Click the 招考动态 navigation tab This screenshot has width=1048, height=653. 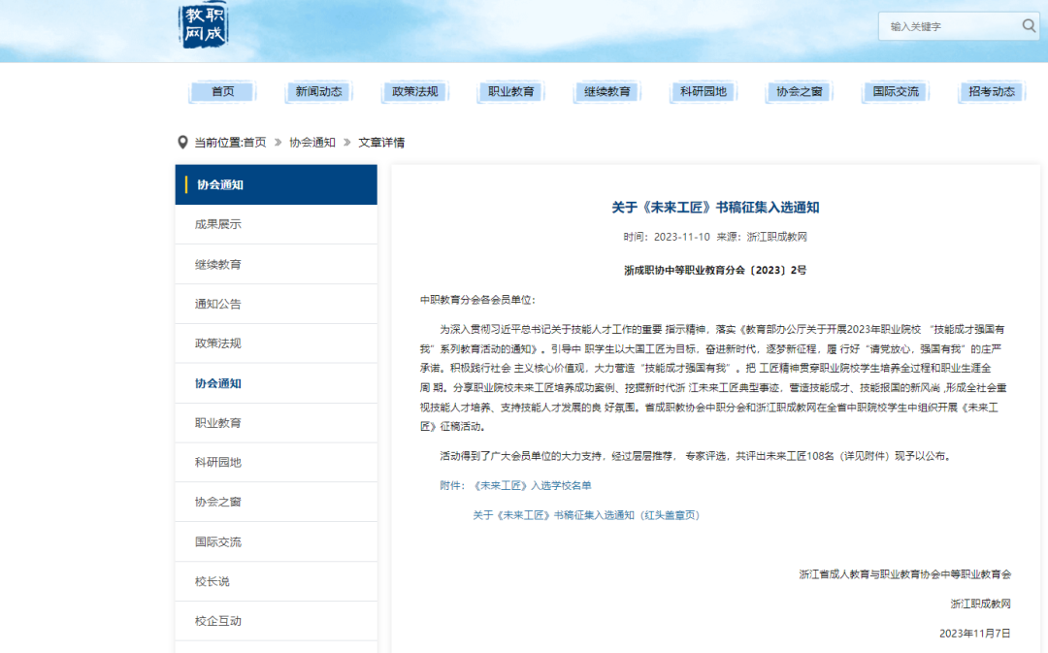pyautogui.click(x=992, y=91)
